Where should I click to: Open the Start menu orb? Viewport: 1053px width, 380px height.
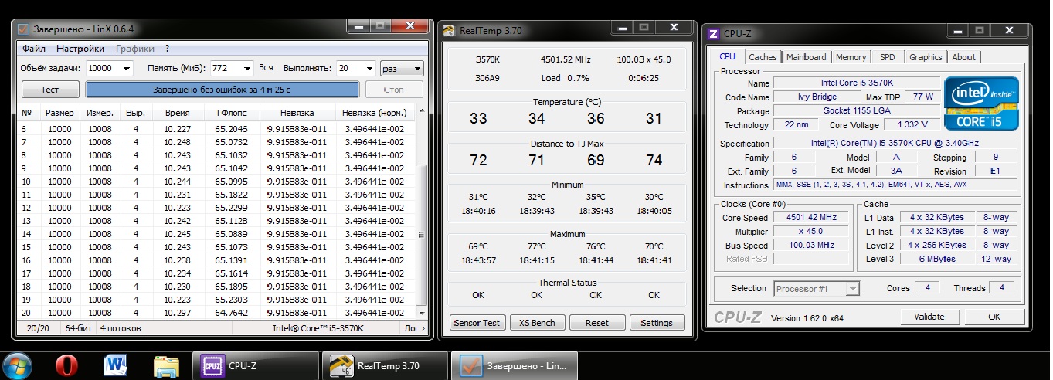click(18, 365)
